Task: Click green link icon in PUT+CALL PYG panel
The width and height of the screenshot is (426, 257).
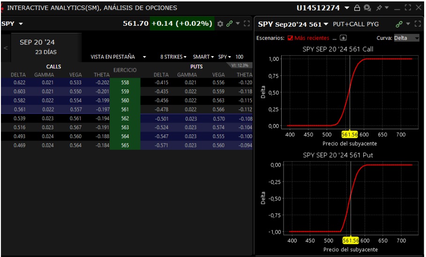Action: 399,24
